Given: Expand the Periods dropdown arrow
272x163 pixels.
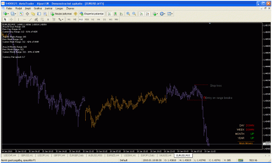Looking at the screenshot, I should click(x=165, y=14).
